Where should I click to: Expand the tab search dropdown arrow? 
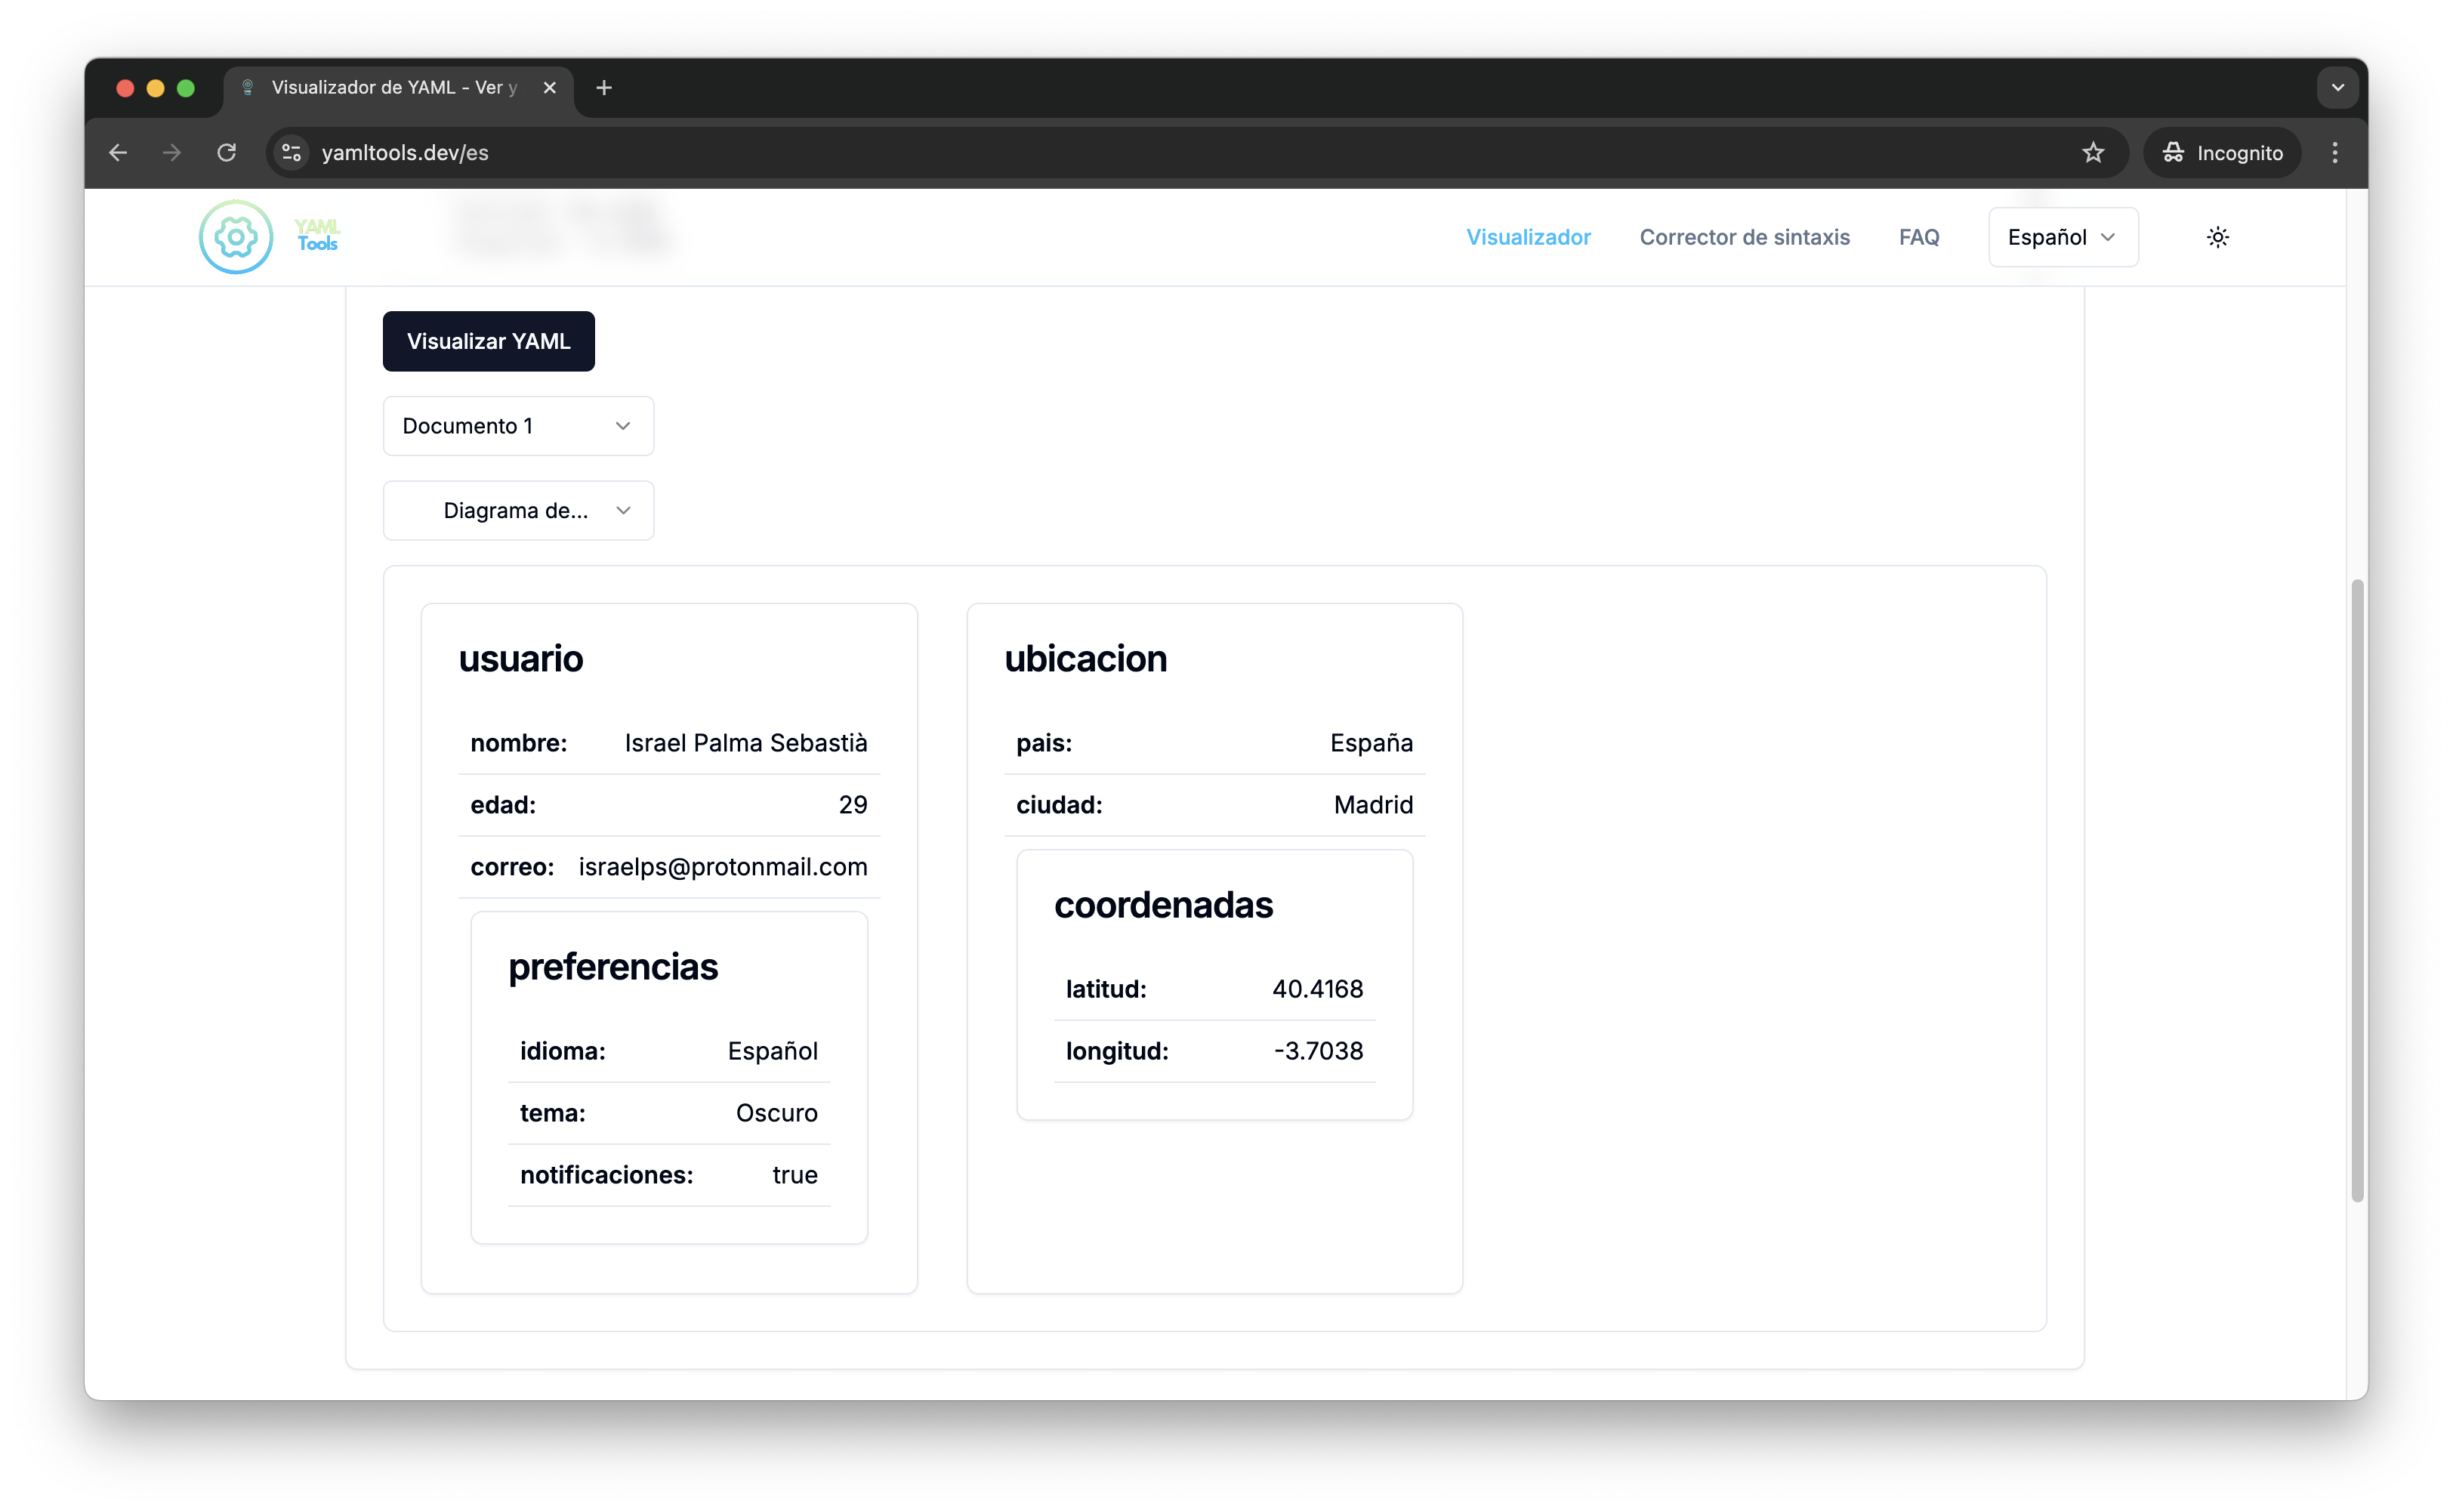point(2337,88)
